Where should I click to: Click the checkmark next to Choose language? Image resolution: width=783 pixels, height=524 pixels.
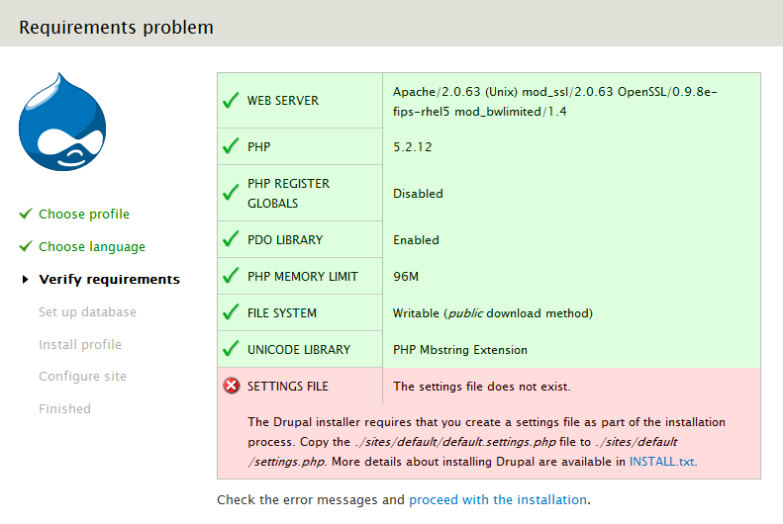click(x=26, y=246)
